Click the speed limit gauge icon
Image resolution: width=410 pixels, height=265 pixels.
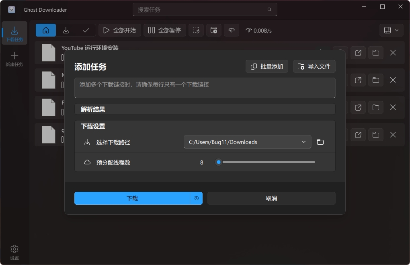coord(232,30)
